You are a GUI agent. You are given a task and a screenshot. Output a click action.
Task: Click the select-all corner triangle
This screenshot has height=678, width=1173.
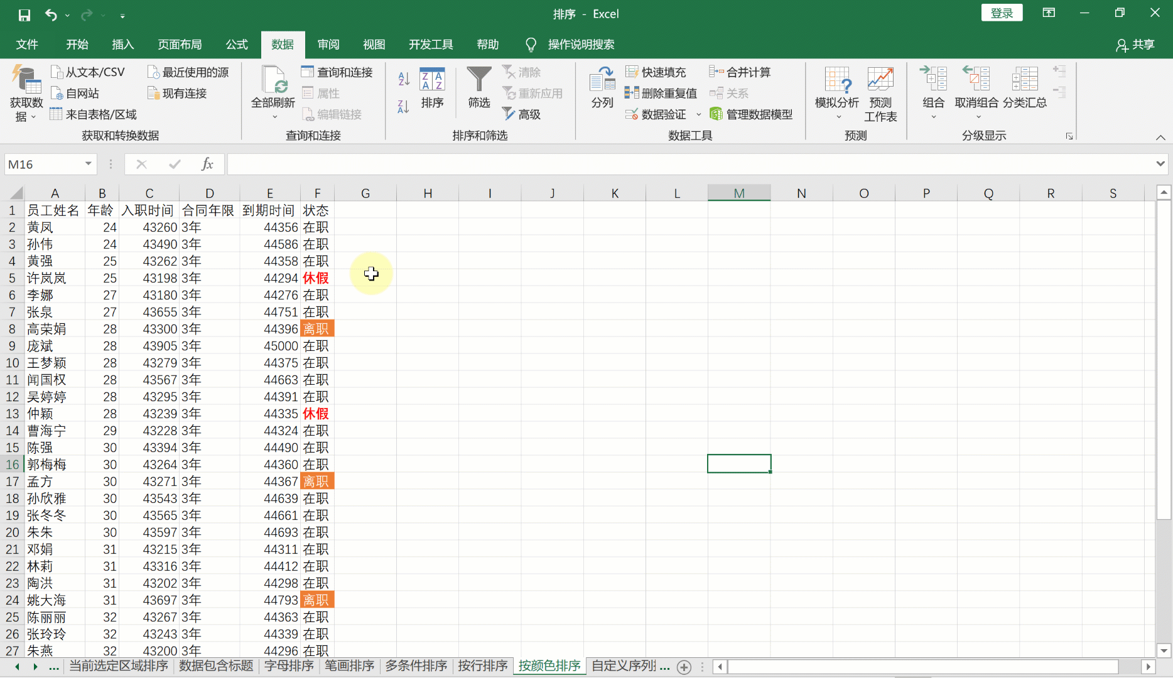tap(16, 193)
